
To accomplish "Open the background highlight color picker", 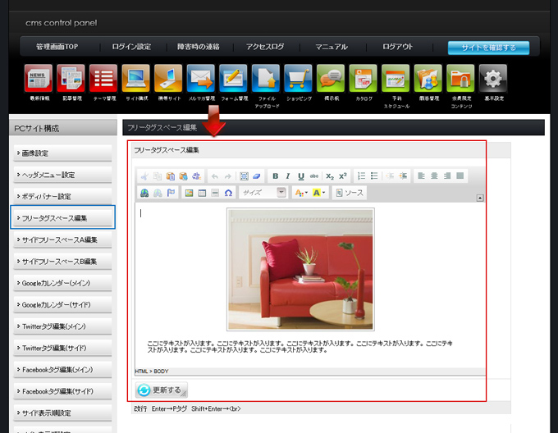I will (320, 193).
